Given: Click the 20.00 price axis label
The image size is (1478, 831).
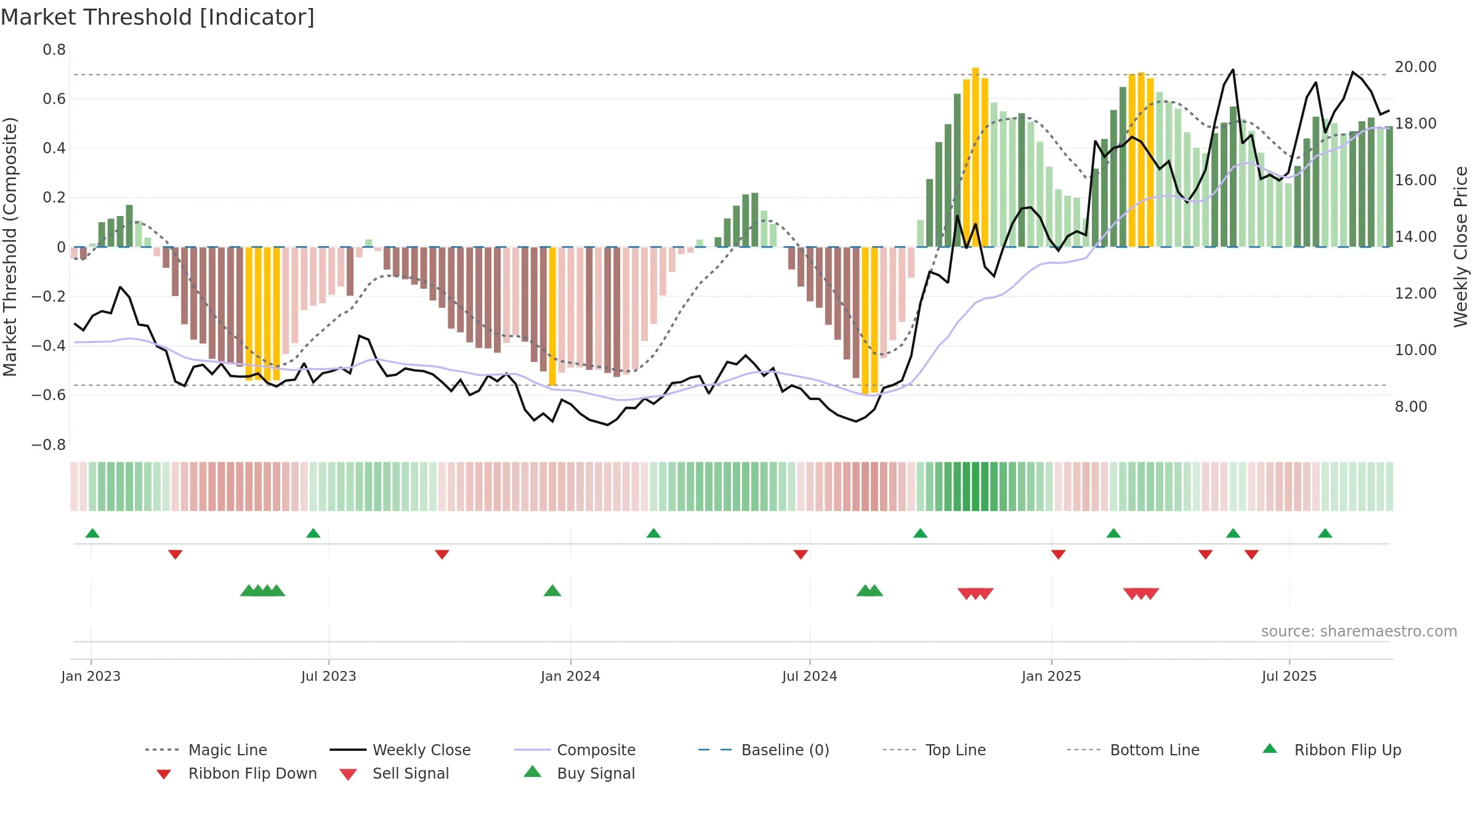Looking at the screenshot, I should point(1416,67).
